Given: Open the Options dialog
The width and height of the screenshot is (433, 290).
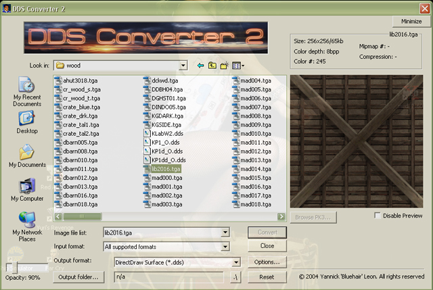Looking at the screenshot, I should click(x=267, y=262).
